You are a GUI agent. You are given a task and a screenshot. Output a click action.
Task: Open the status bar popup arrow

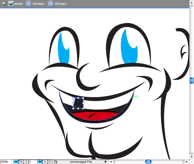[106, 162]
